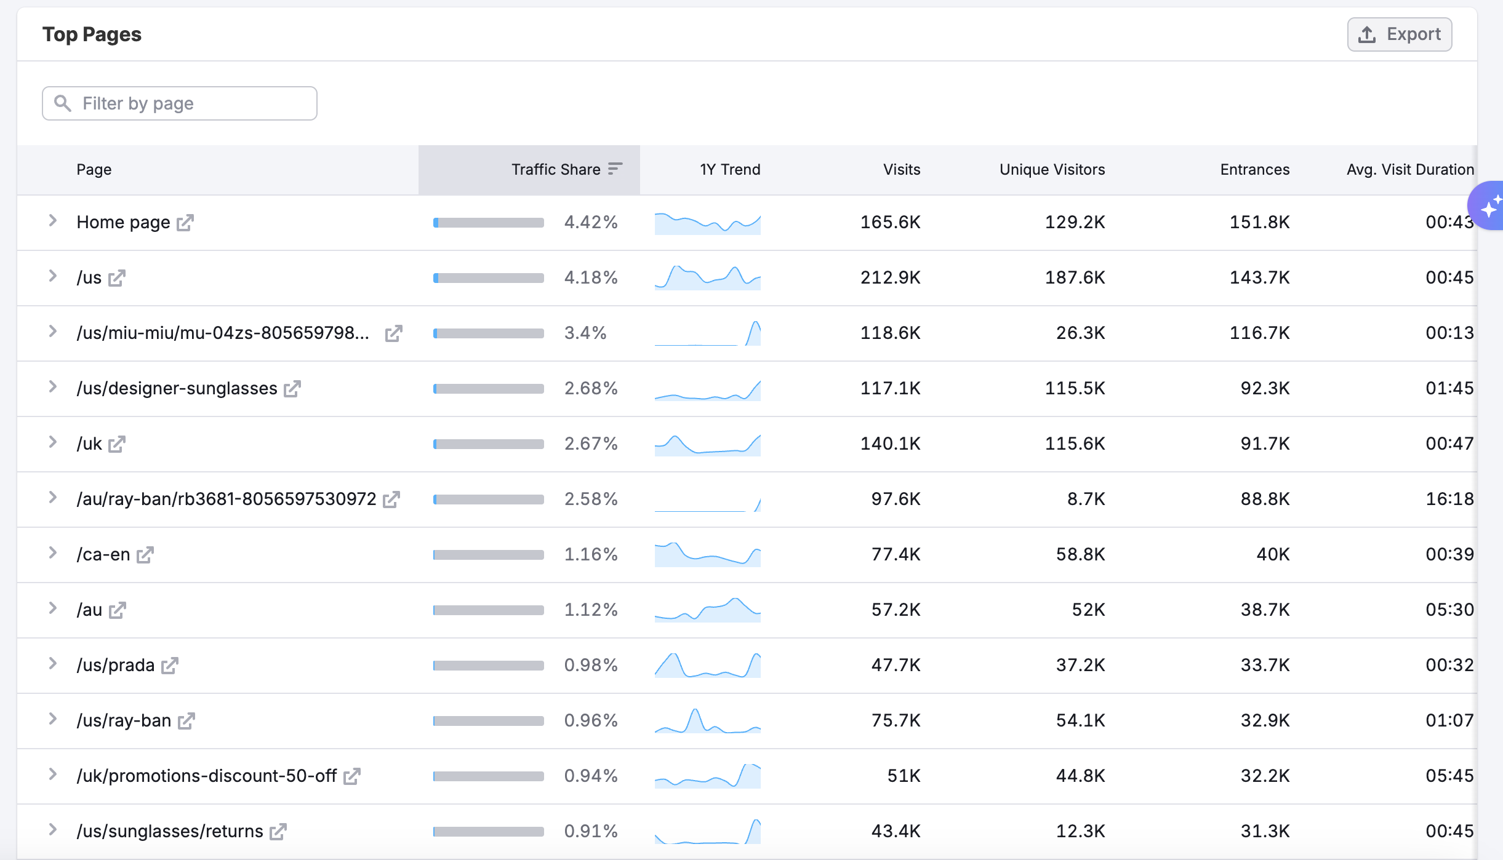Click the Traffic Share sort icon

tap(615, 169)
